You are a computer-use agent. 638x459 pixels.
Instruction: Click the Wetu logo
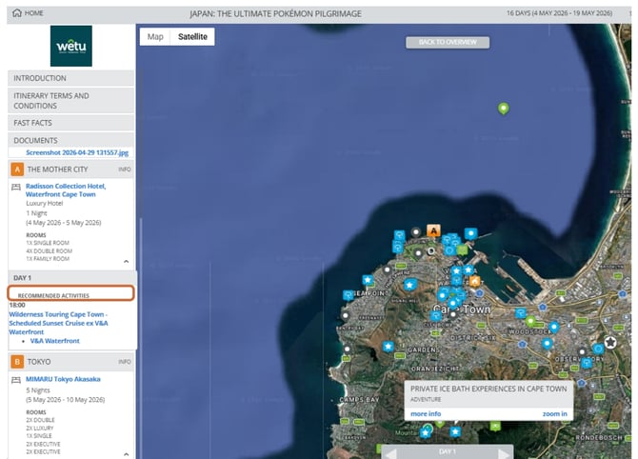[71, 46]
